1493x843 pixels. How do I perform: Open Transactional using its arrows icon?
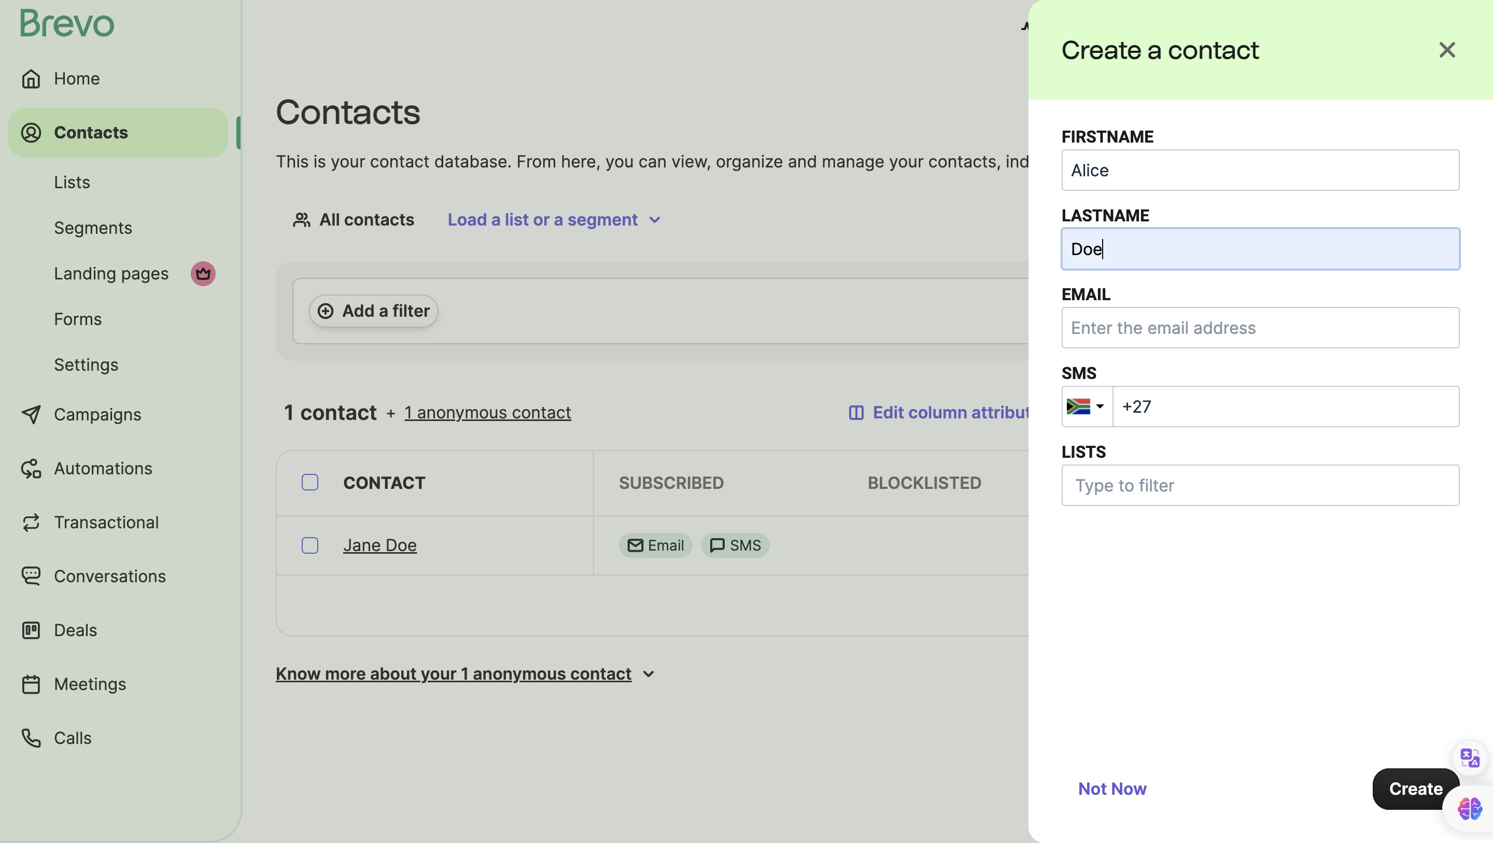pyautogui.click(x=31, y=523)
